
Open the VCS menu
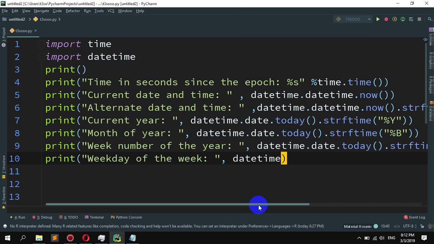[x=111, y=11]
